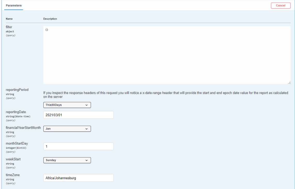Click the reportingDate parameter name label
This screenshot has width=295, height=189.
tap(16, 112)
